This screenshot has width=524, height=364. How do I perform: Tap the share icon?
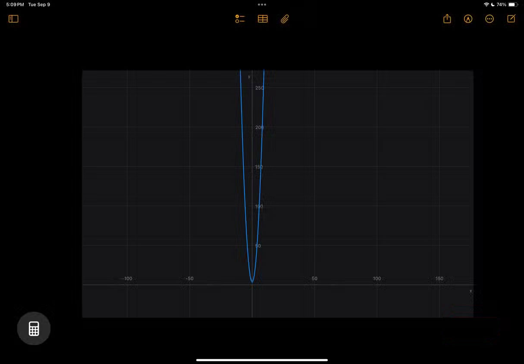click(447, 19)
